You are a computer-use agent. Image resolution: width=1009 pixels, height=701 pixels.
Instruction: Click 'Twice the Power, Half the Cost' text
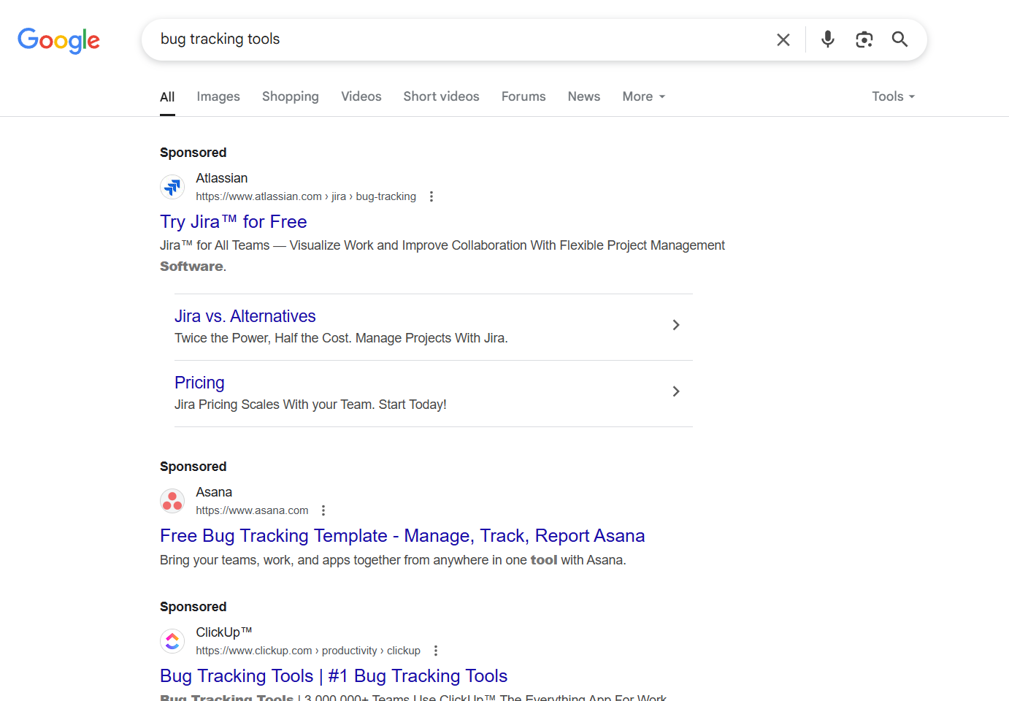coord(341,338)
